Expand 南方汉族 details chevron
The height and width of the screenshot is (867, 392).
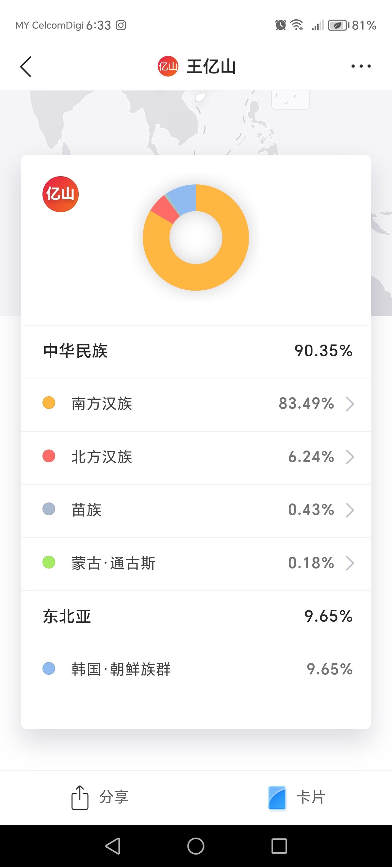click(350, 404)
